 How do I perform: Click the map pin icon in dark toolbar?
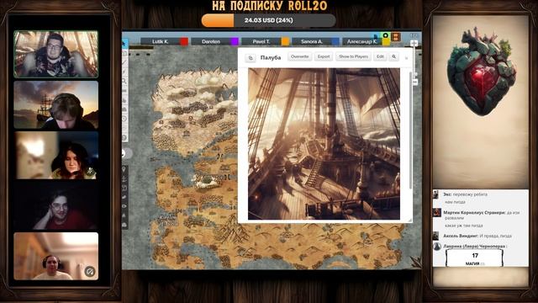point(124,169)
